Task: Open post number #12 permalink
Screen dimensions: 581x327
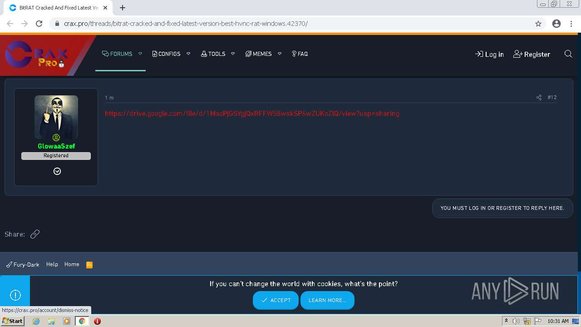Action: tap(552, 97)
